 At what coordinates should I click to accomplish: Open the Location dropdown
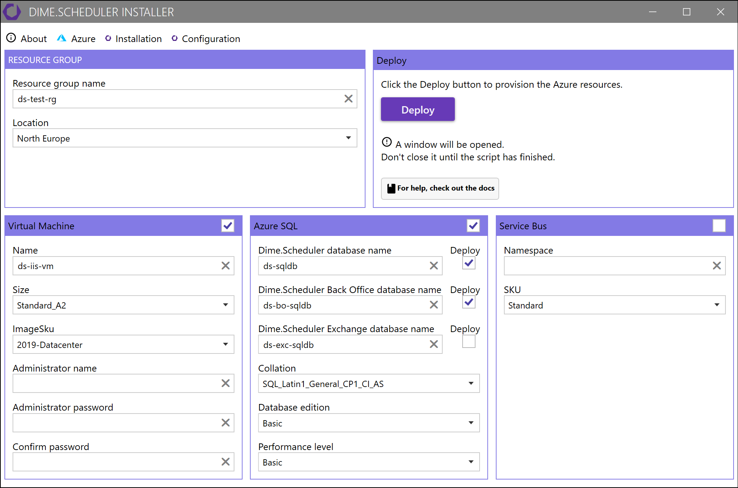point(185,138)
